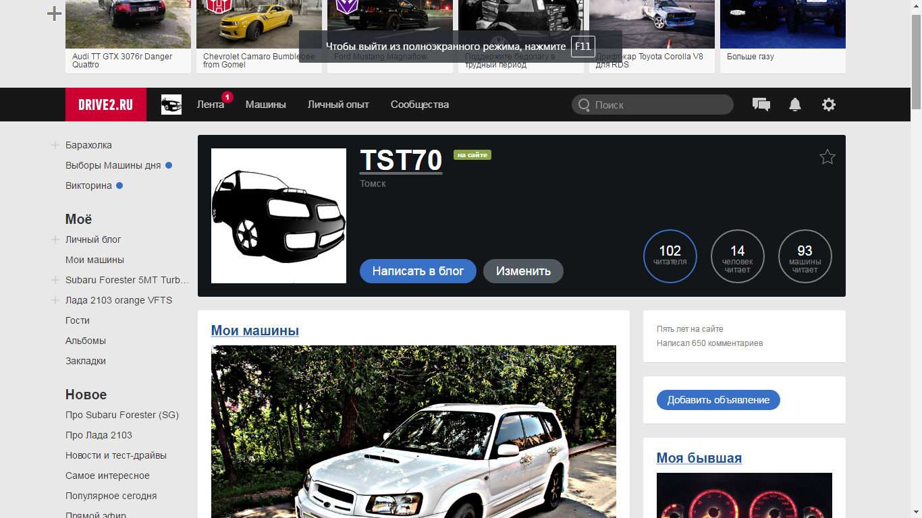Open the Моя бывшая heading link
The image size is (922, 518).
699,458
